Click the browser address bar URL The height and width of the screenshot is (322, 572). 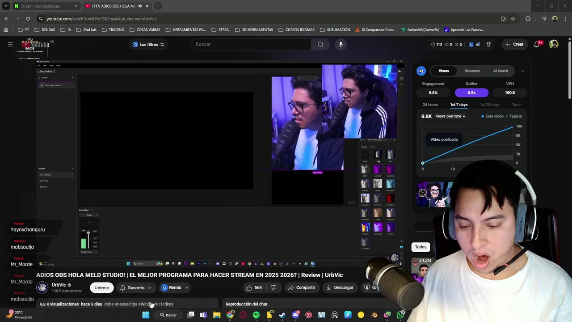pos(101,19)
